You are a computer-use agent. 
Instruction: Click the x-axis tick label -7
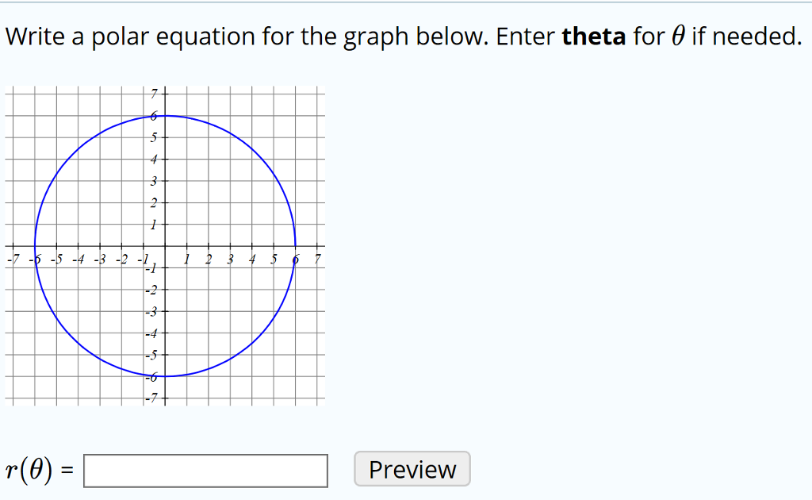coord(10,259)
